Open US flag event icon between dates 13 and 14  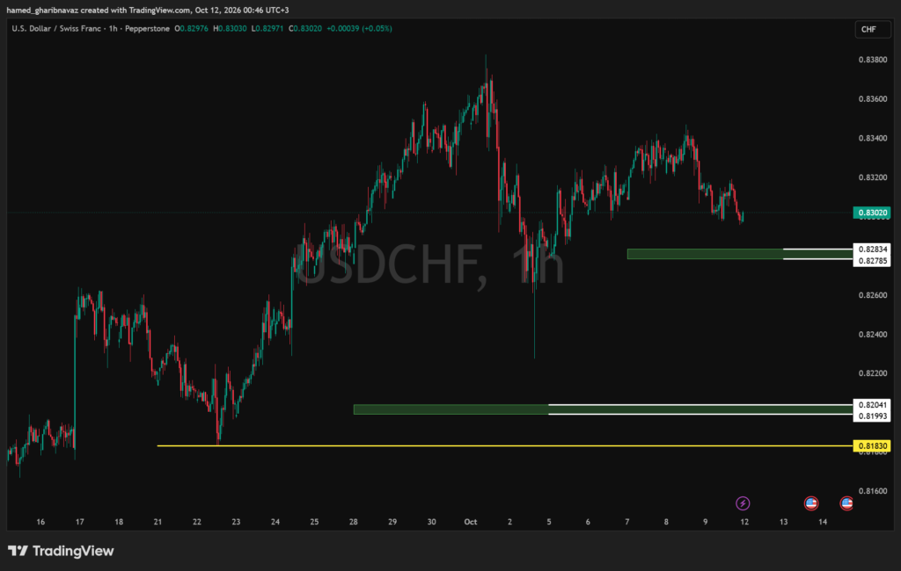[x=810, y=503]
